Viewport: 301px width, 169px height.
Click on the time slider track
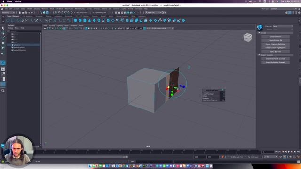[x=148, y=152]
